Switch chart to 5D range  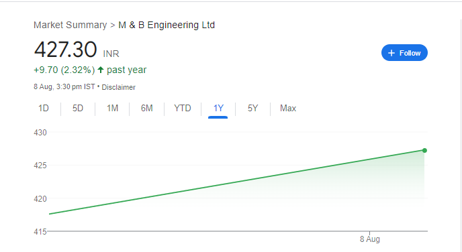coord(78,108)
